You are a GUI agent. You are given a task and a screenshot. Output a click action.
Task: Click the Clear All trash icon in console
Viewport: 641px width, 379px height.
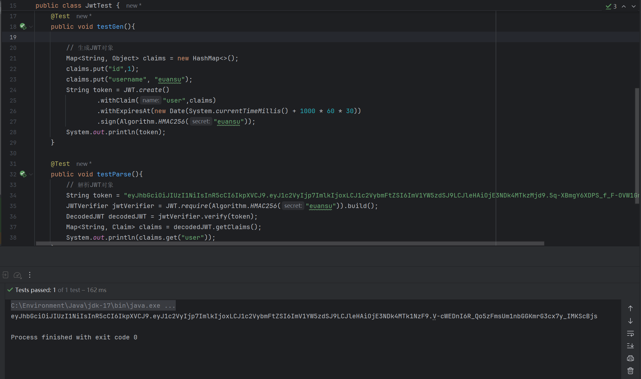tap(630, 371)
